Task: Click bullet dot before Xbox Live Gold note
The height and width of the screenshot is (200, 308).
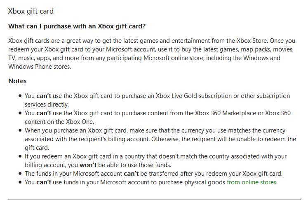Action: (x=20, y=96)
